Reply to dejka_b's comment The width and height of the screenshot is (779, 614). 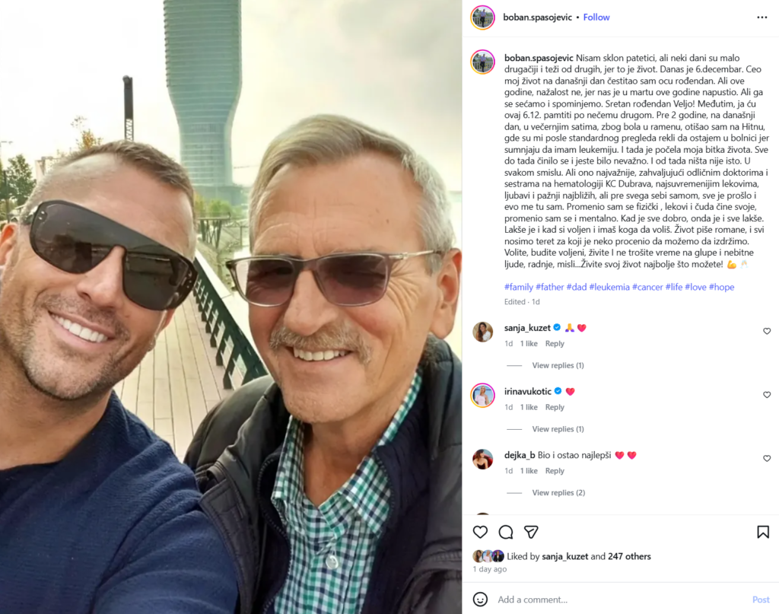[x=555, y=470]
